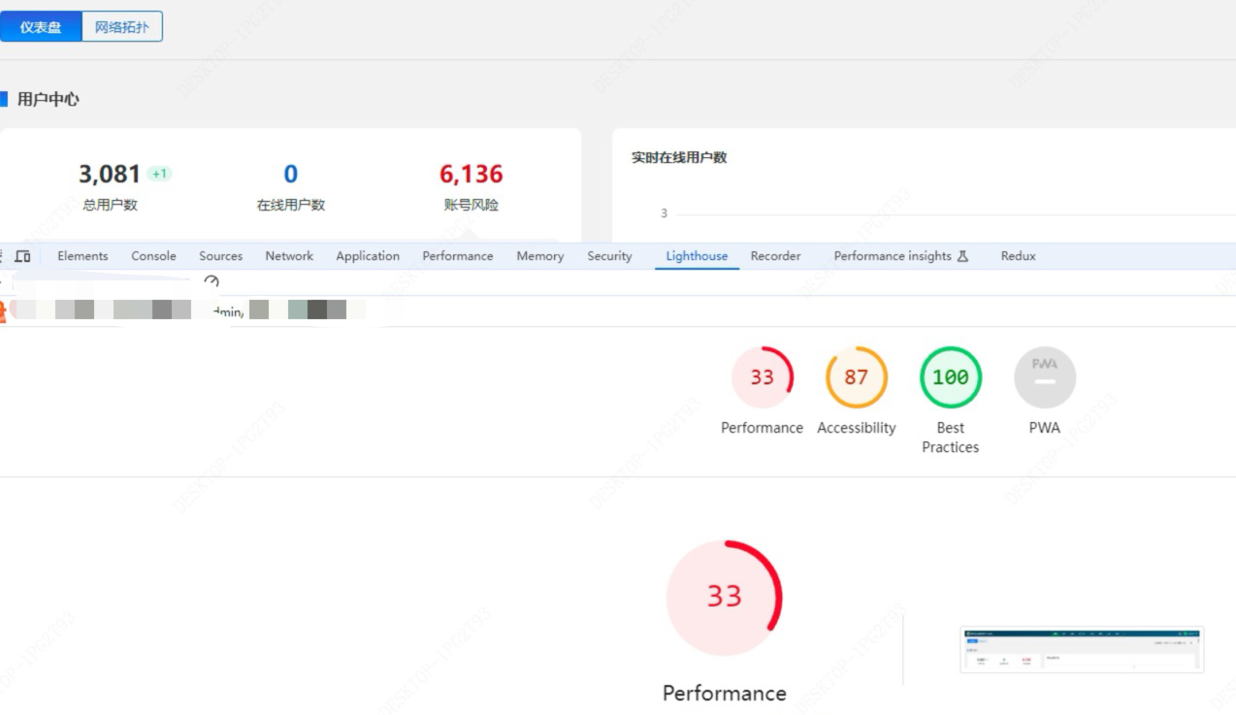Viewport: 1236px width, 715px height.
Task: Open the Security panel tab
Action: 609,256
